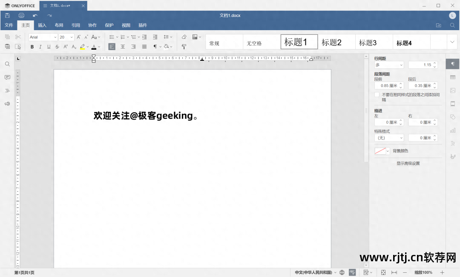
Task: Open the comments panel
Action: pos(7,77)
